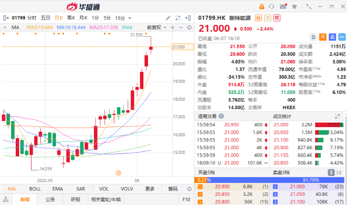347x205 pixels.
Task: Open the 新闻 news tab
Action: pyautogui.click(x=25, y=199)
